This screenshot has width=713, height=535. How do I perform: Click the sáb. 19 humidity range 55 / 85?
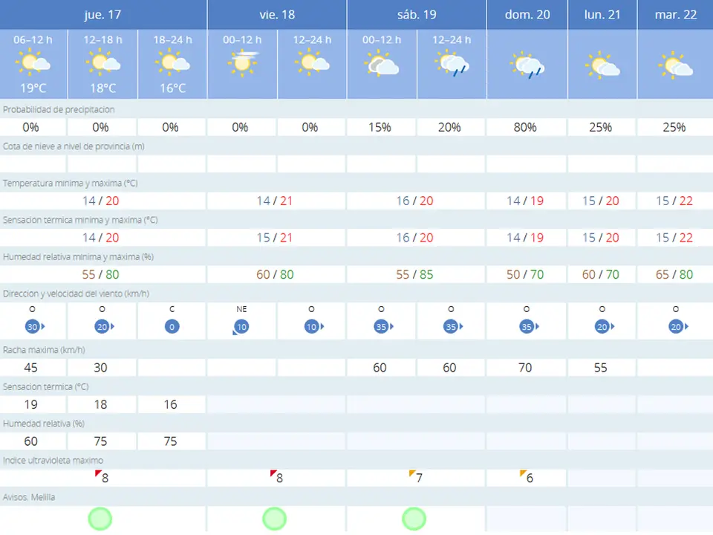(x=414, y=274)
